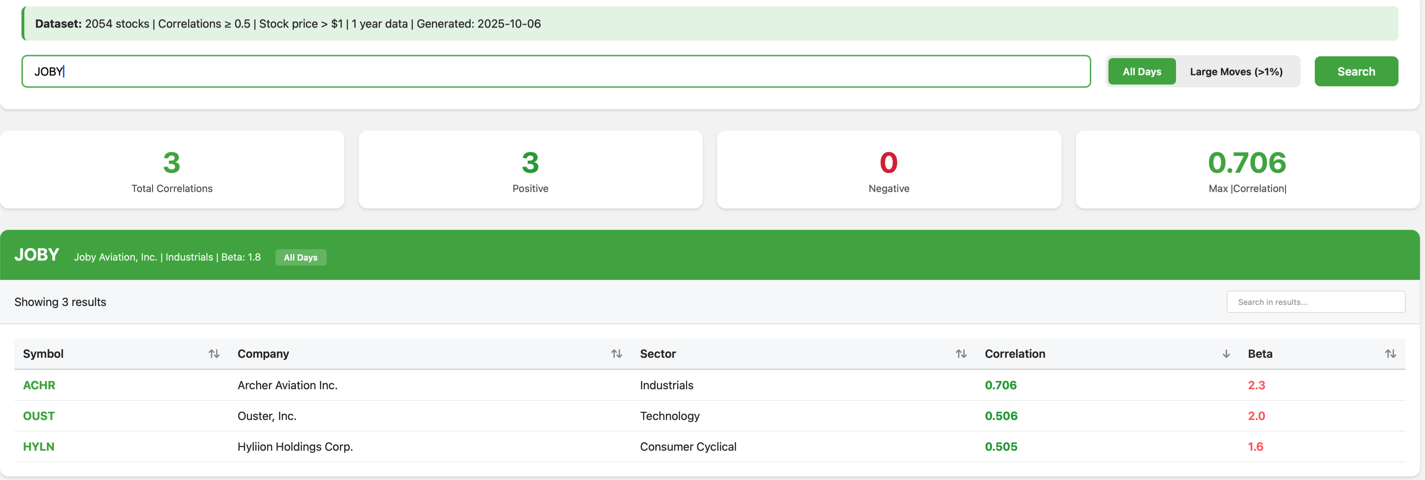Open the HYLN symbol link
The width and height of the screenshot is (1425, 480).
(x=39, y=447)
